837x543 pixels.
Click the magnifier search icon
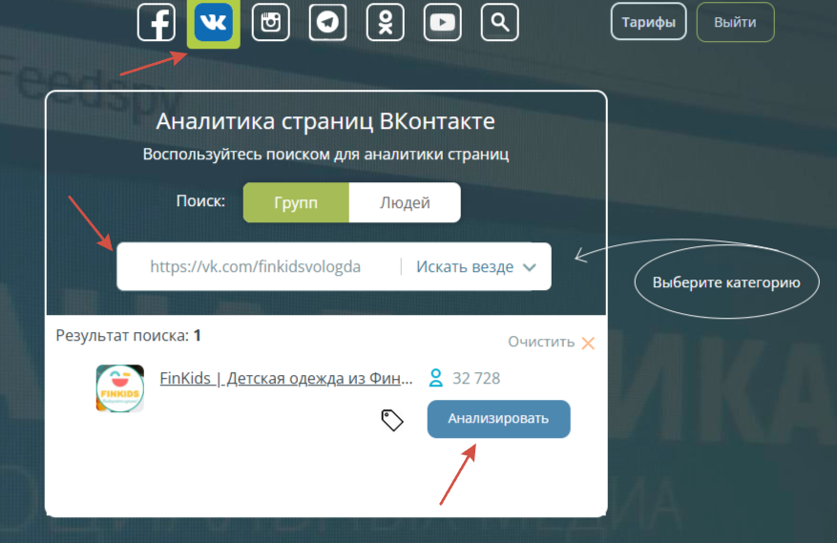coord(500,22)
